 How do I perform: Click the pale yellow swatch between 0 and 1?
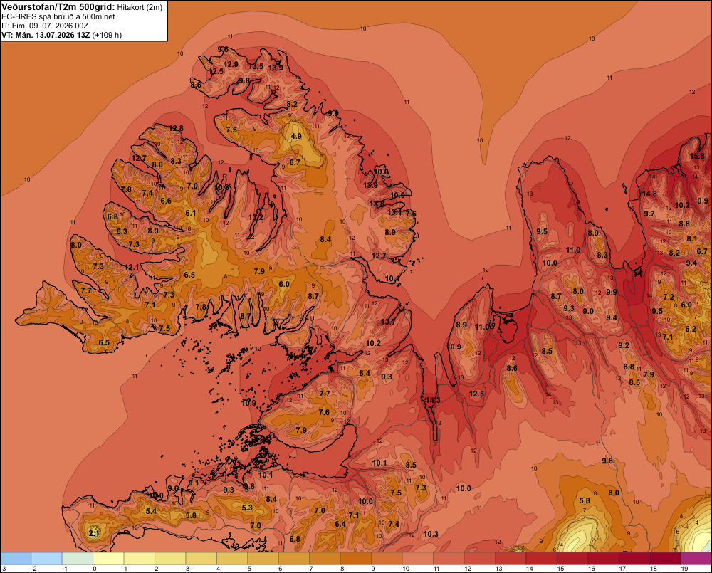click(x=108, y=558)
